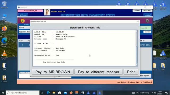Choose Pay to different receiver
The image size is (170, 95).
coord(99,72)
